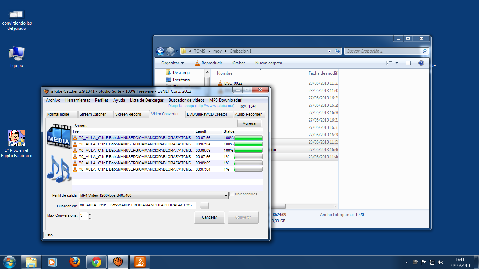Open the Archivo menu

53,100
